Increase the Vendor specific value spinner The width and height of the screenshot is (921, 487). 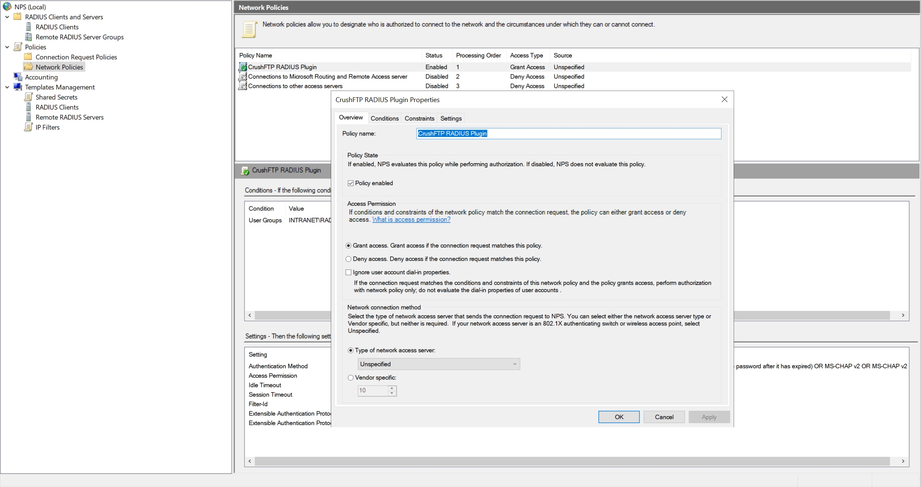pos(392,388)
